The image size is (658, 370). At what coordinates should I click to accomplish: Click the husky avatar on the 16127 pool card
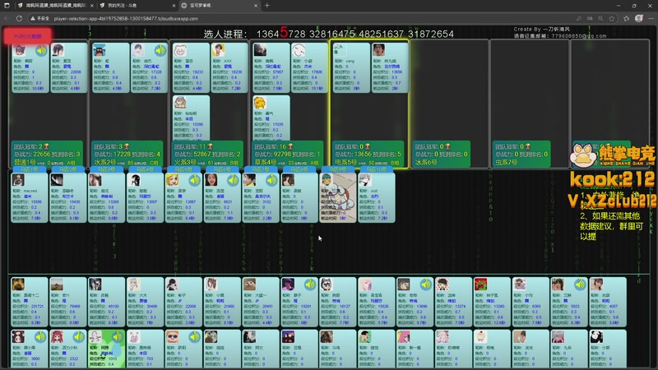(x=326, y=284)
